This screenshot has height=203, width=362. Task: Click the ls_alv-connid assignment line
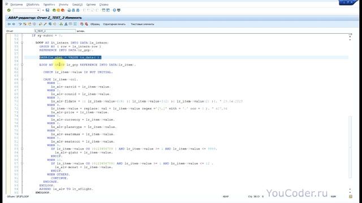pyautogui.click(x=80, y=94)
